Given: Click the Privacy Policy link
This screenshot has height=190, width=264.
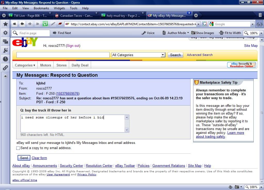Looking at the screenshot, I should click(87, 175).
